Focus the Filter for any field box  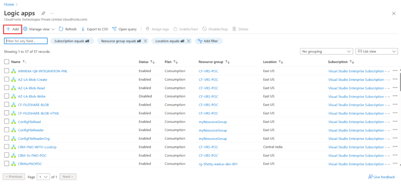click(26, 41)
